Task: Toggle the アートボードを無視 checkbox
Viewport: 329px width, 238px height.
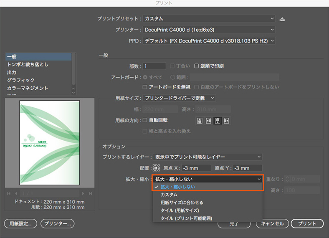Action: tap(145, 87)
